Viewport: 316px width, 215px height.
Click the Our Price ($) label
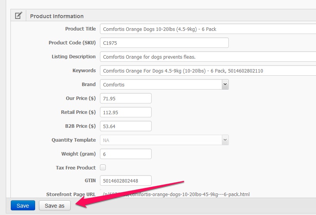coord(81,98)
